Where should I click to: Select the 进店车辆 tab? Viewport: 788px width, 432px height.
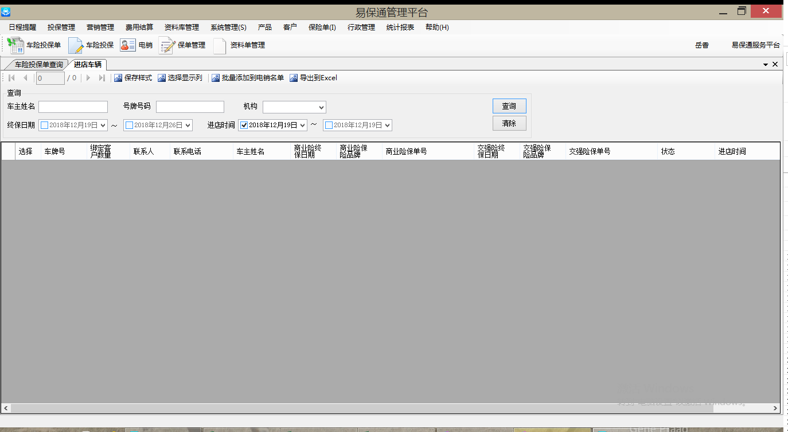pos(88,65)
